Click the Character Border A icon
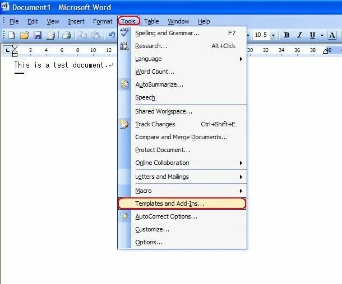This screenshot has height=284, width=342. [332, 35]
